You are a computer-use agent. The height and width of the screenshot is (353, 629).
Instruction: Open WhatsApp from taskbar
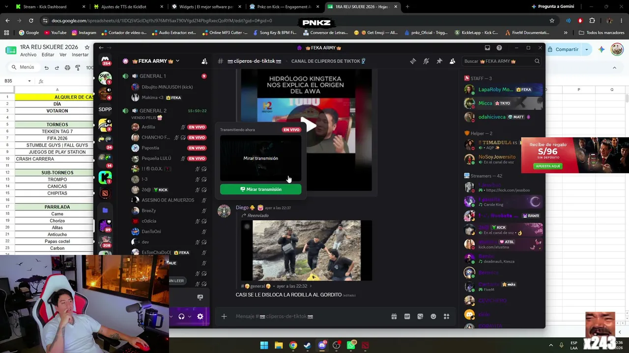[351, 345]
